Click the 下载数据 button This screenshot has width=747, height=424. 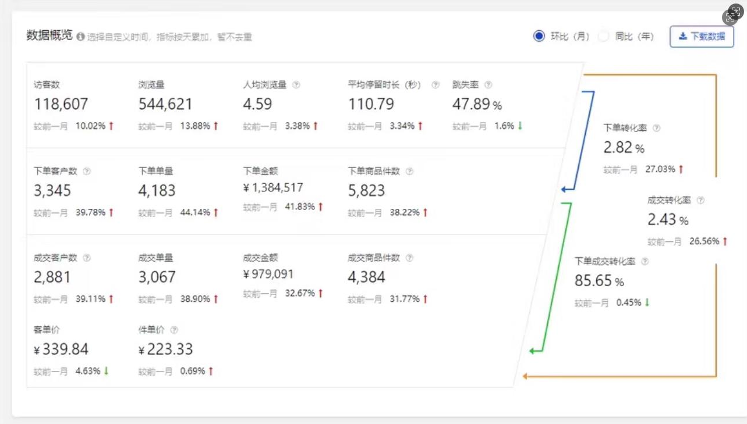(702, 36)
